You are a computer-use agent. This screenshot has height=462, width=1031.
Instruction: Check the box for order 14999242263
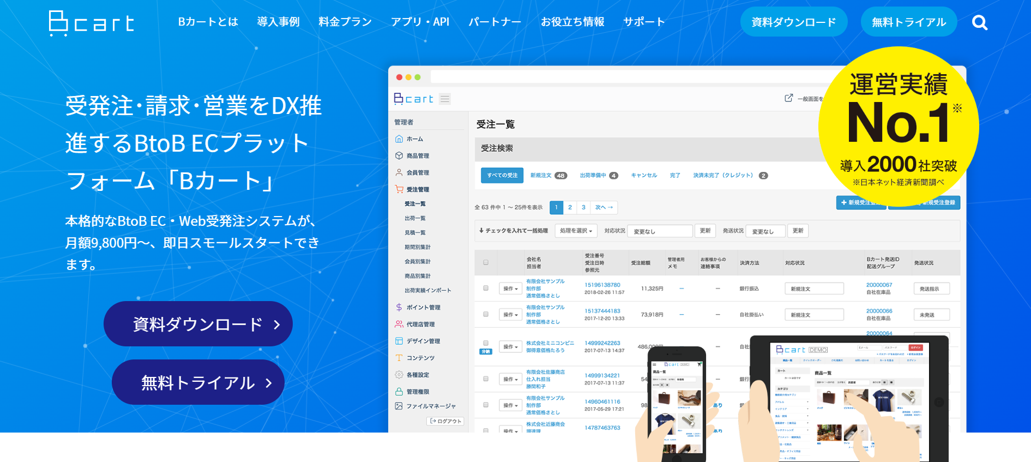coord(486,343)
